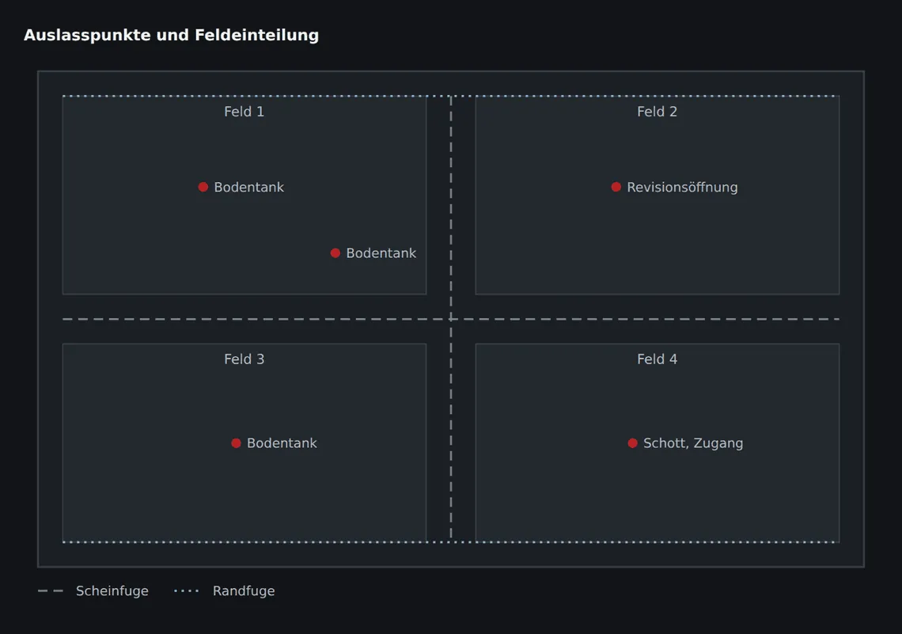
Task: Click the dotted line sample for Randfuge legend
Action: (187, 590)
